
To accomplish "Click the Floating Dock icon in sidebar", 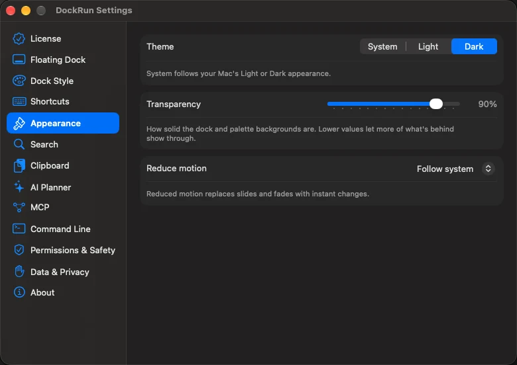I will click(x=19, y=60).
